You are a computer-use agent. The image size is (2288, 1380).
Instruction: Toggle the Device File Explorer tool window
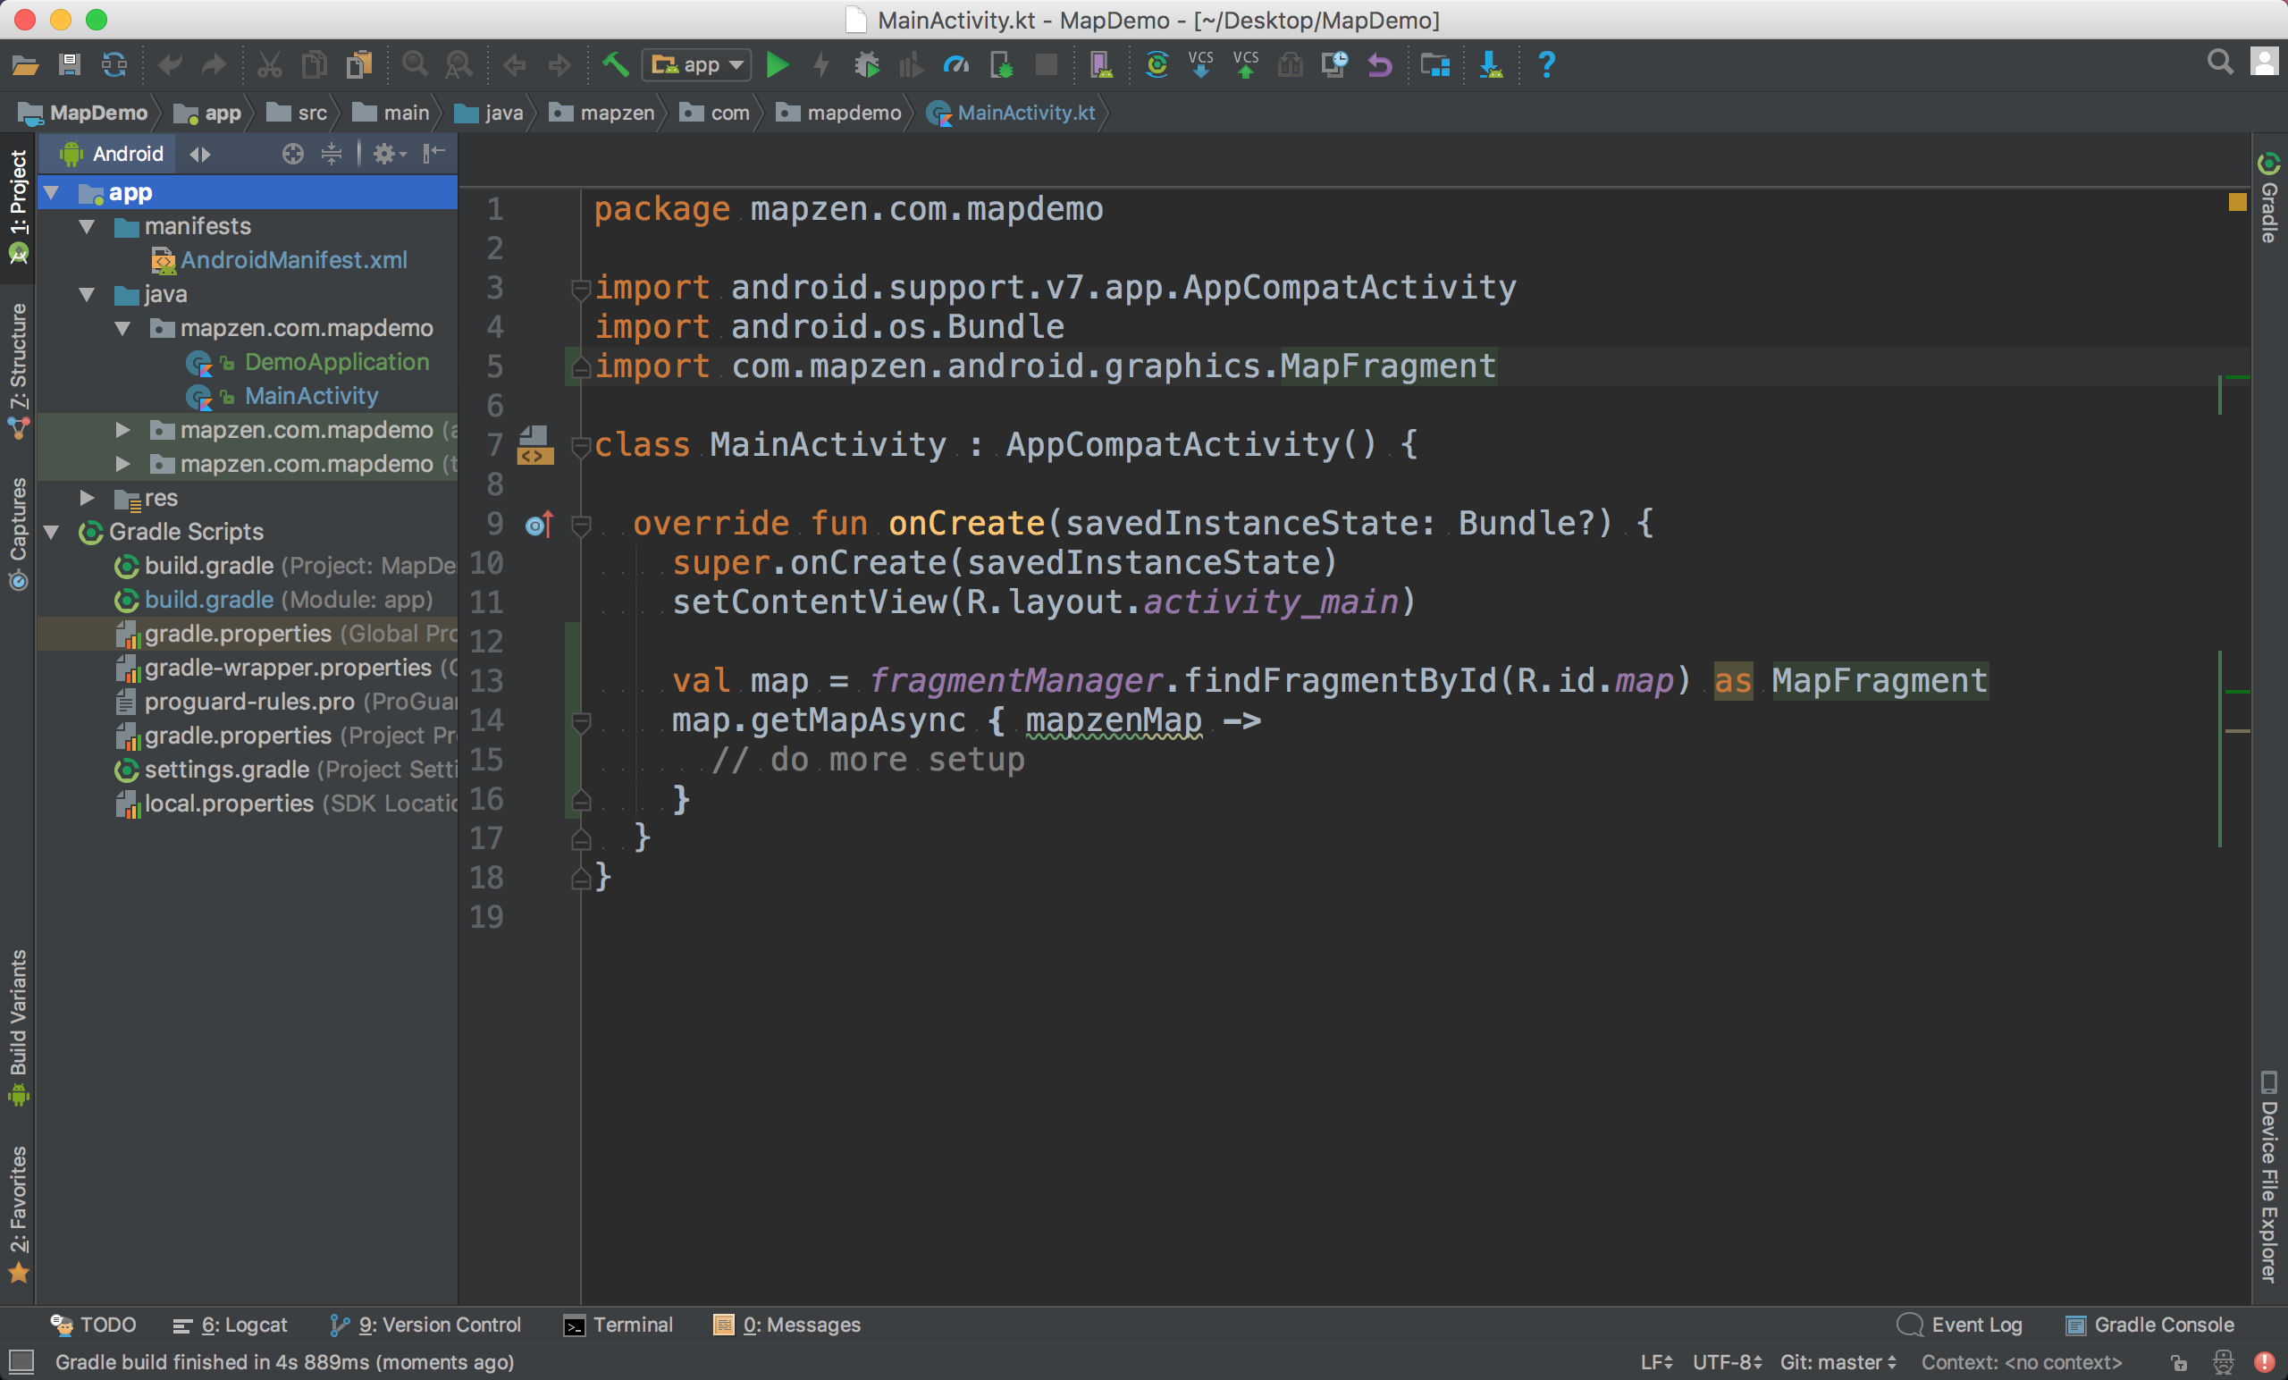coord(2268,1177)
